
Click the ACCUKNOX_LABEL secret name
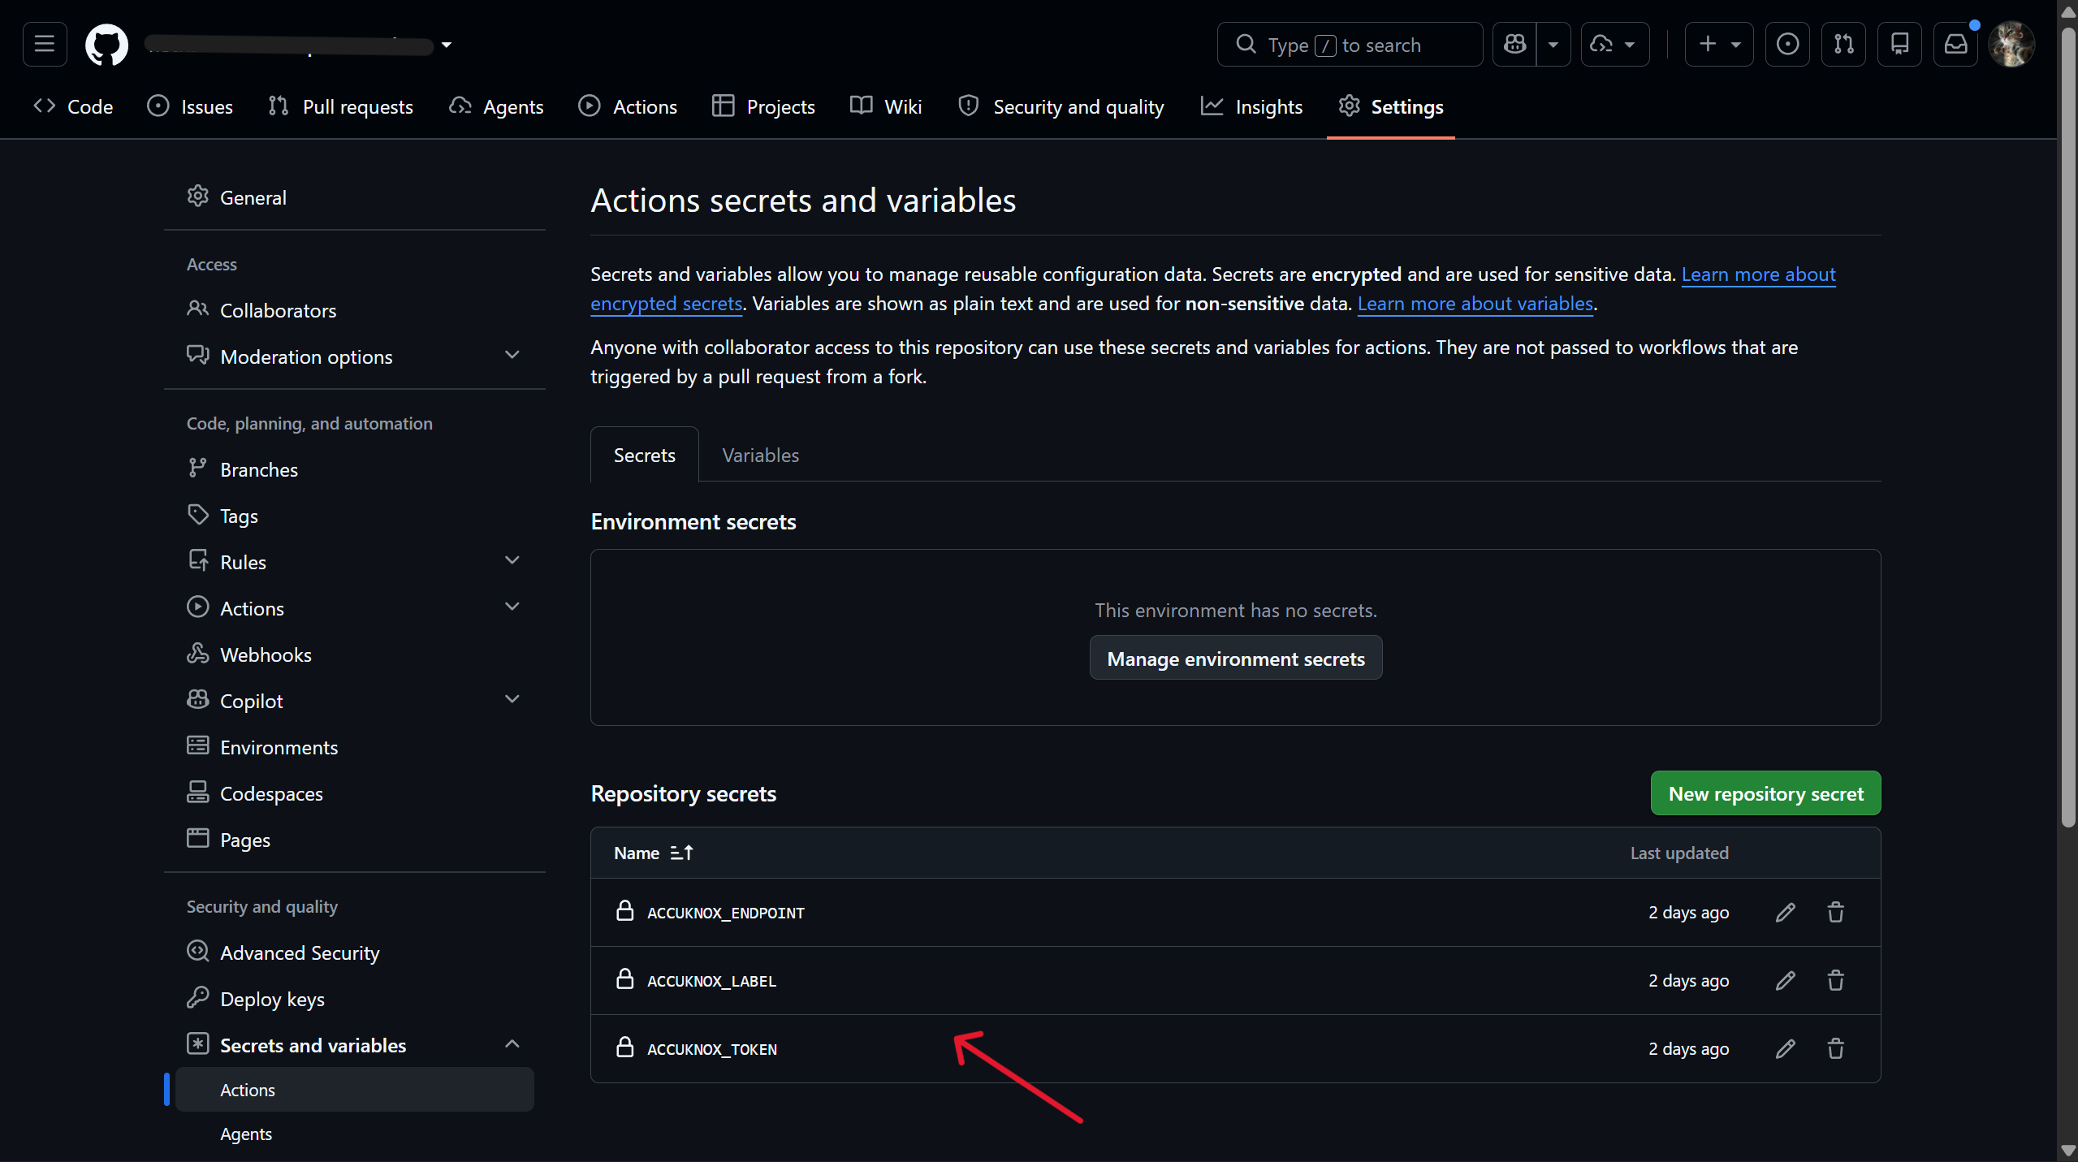[711, 981]
